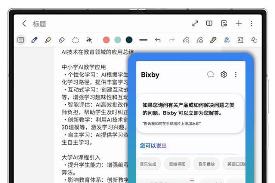Go back using the arrow beside 标题
Screen dimensions: 275x183
click(x=24, y=23)
